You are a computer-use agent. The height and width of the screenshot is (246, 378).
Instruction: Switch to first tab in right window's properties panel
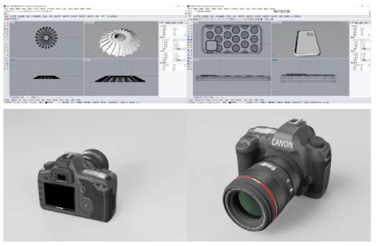point(353,23)
